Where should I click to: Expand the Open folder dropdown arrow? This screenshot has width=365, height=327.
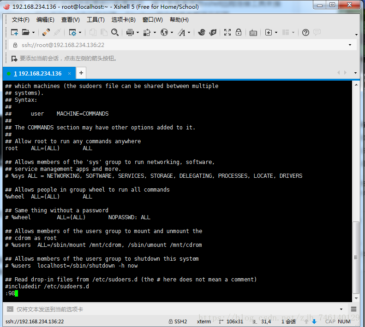point(34,33)
